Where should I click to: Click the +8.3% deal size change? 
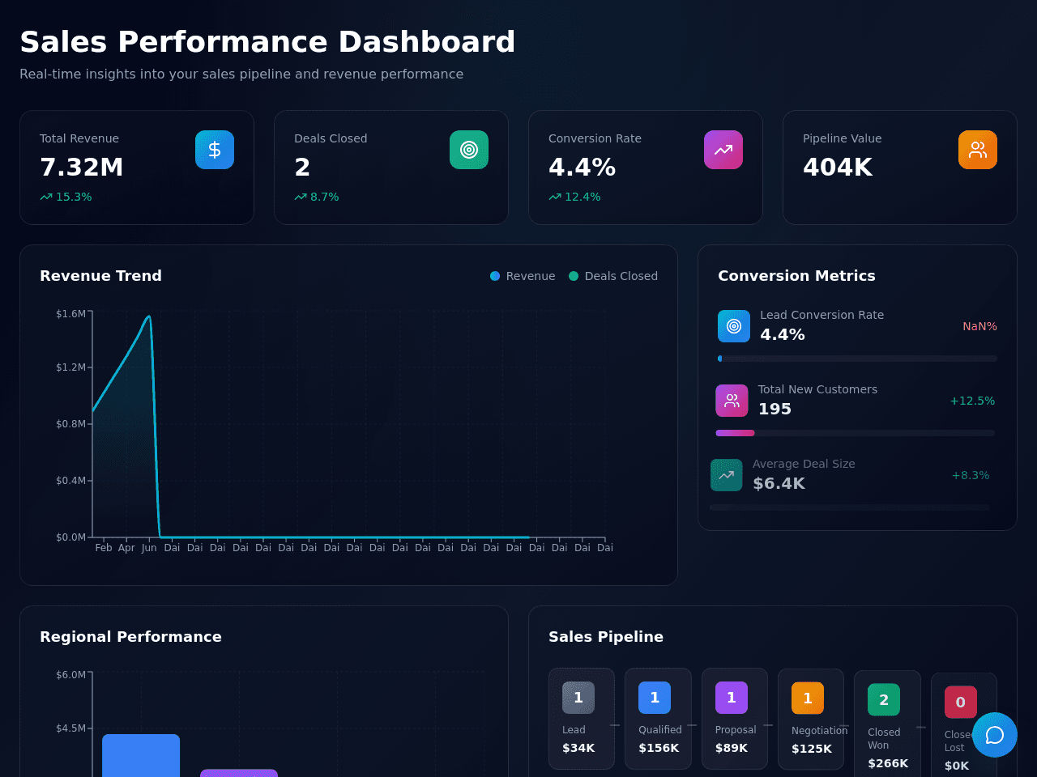[x=971, y=475]
